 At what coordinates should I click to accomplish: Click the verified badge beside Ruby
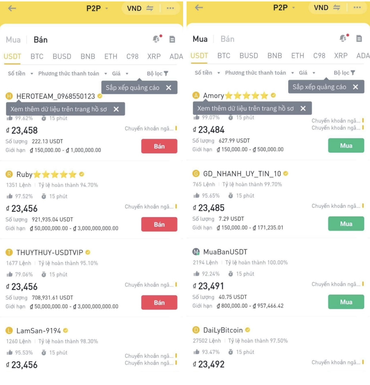coord(82,174)
